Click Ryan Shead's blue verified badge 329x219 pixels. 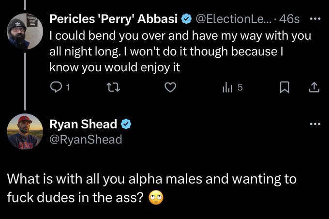[x=125, y=124]
